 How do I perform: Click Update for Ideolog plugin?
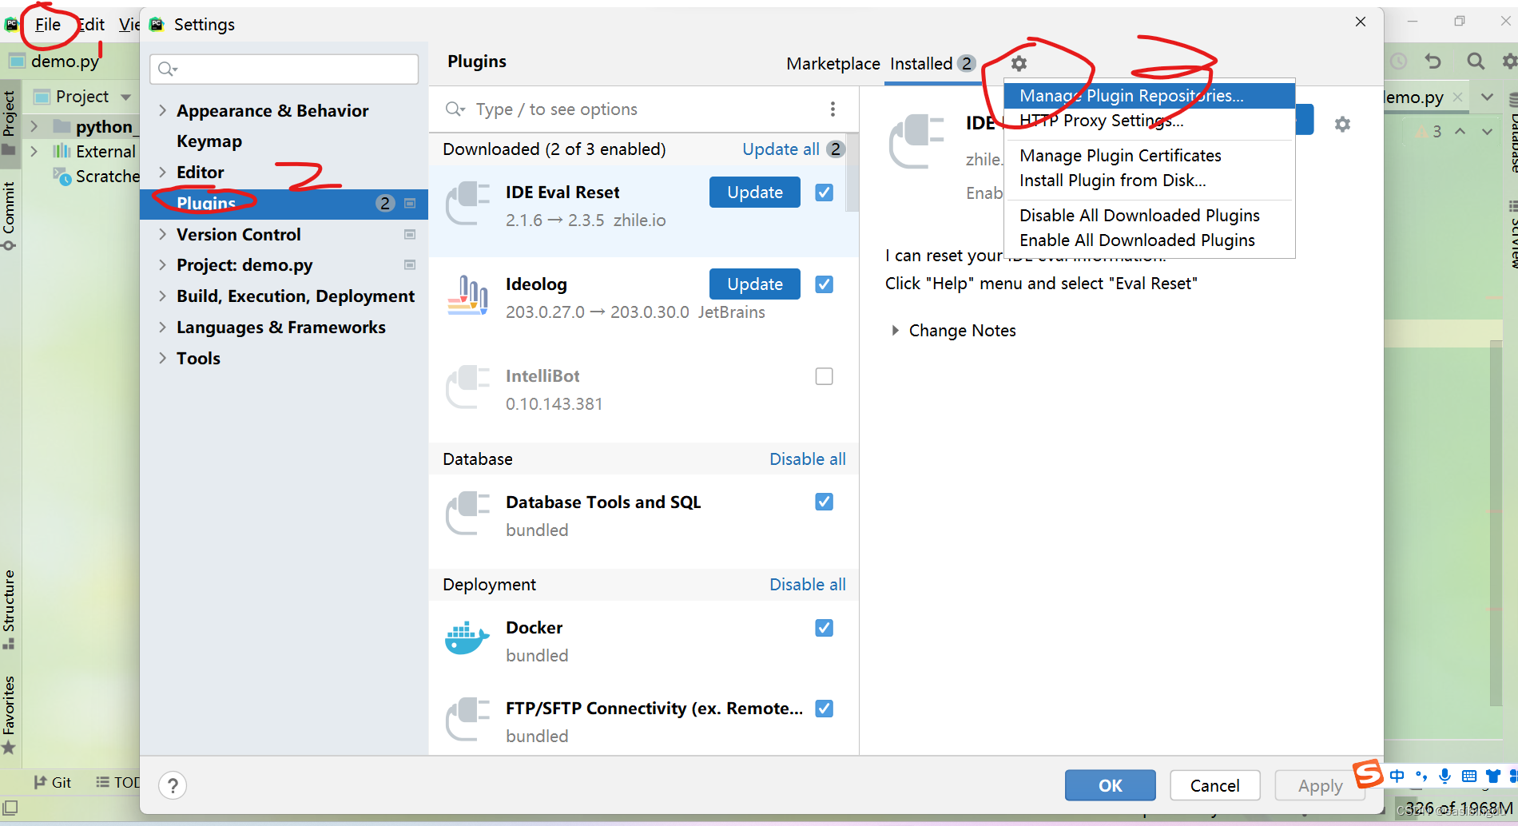pos(754,284)
